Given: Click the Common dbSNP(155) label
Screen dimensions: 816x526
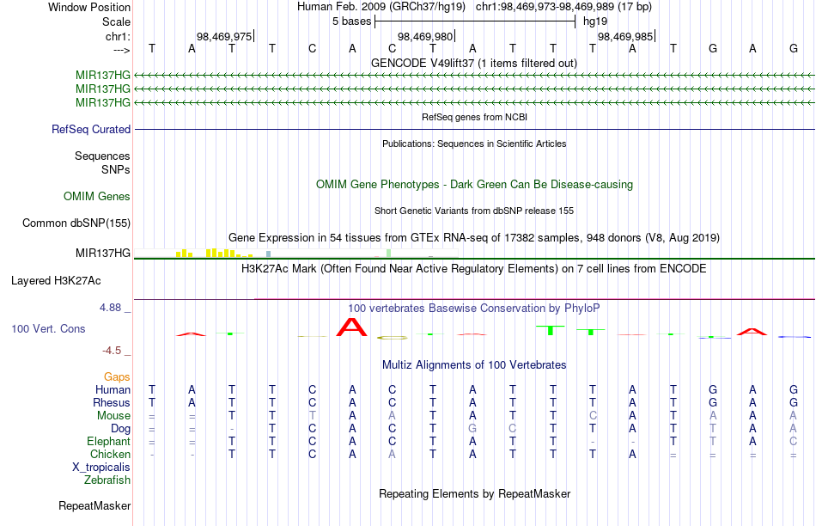Looking at the screenshot, I should [x=76, y=223].
